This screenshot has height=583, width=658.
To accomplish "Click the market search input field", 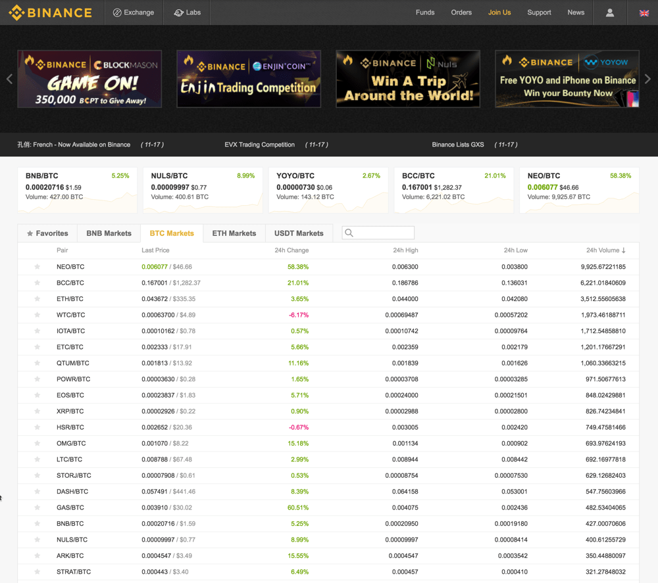I will (x=378, y=233).
